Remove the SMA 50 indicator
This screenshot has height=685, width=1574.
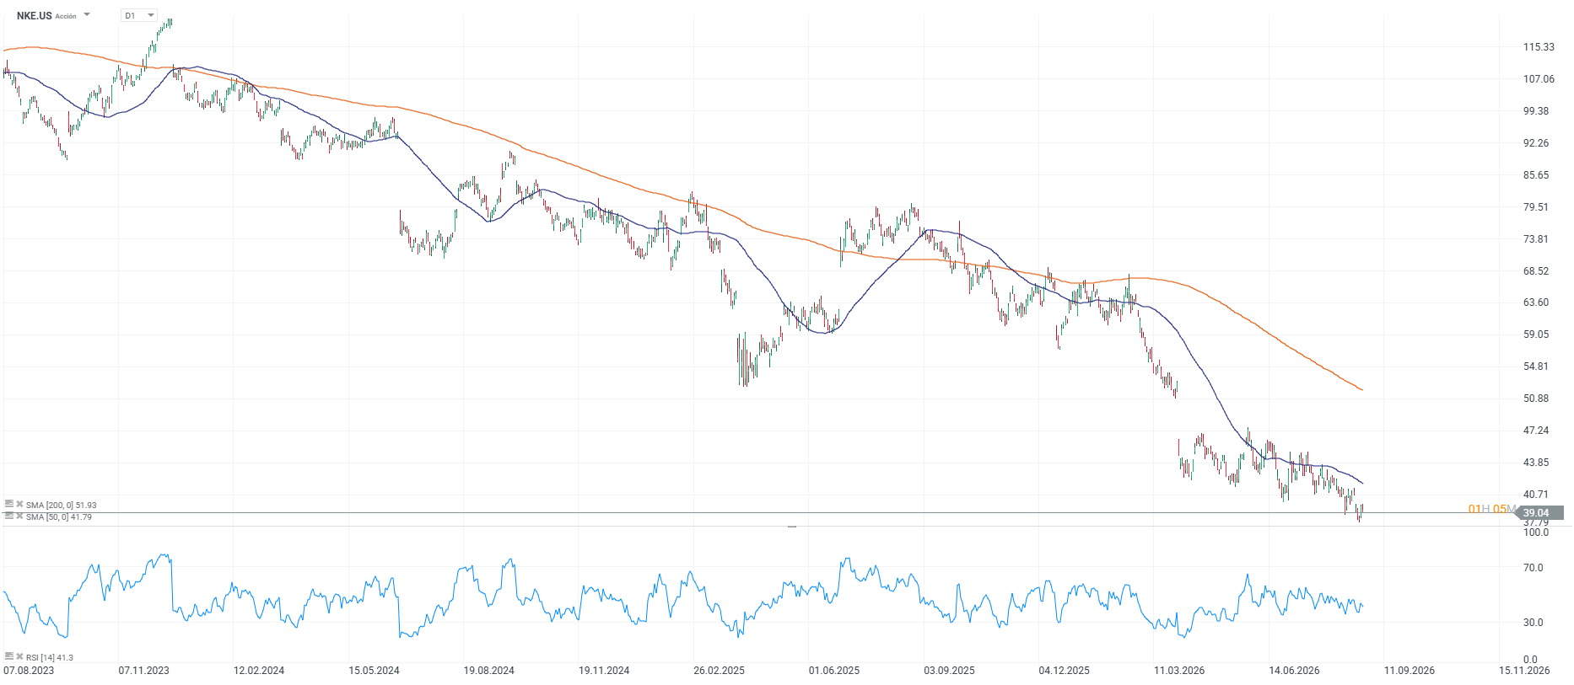click(x=19, y=516)
